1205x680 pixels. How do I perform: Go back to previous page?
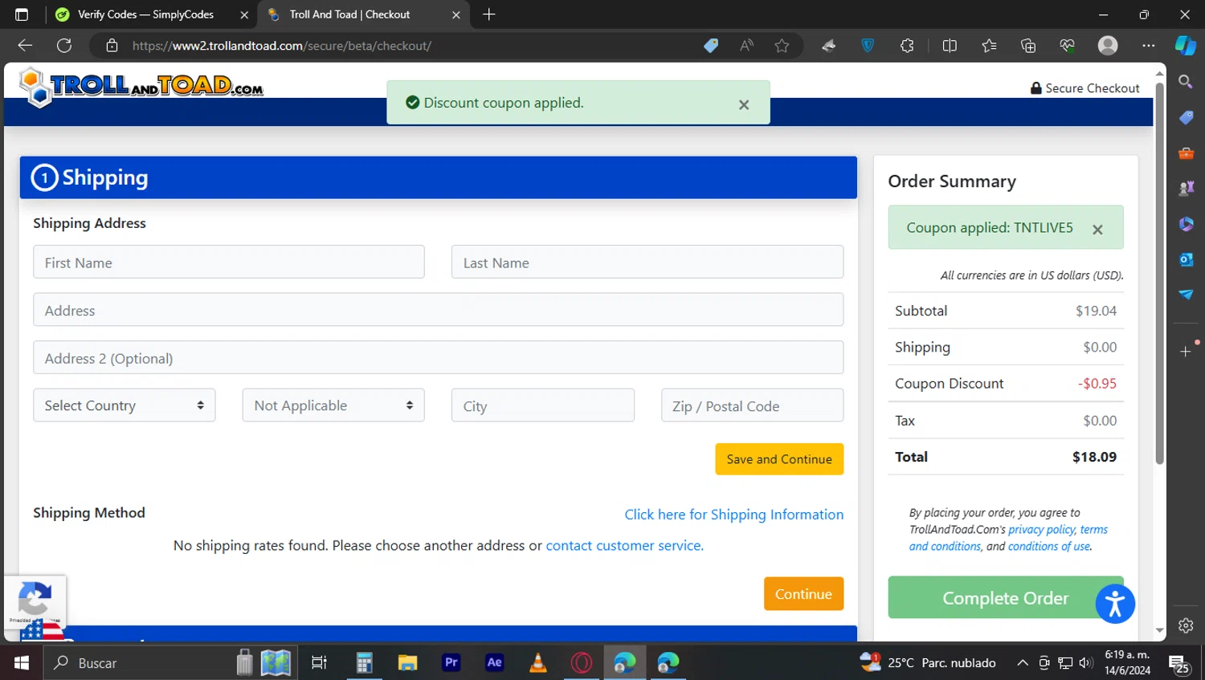coord(25,46)
